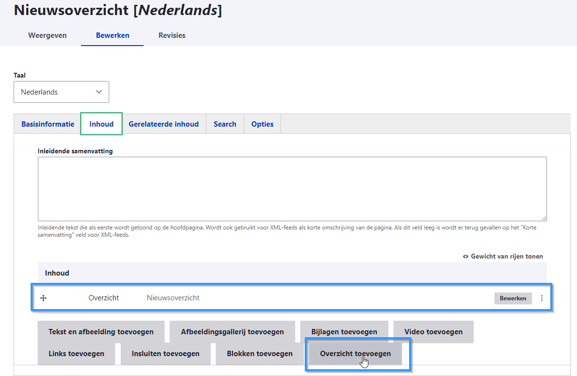Click the Overzicht toevoegen button
Screen dimensions: 577x376
355,354
